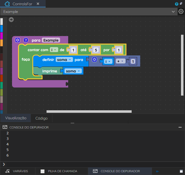Viewport: 185px width, 175px height.
Task: Select the blue toolbox category
Action: pyautogui.click(x=2, y=29)
